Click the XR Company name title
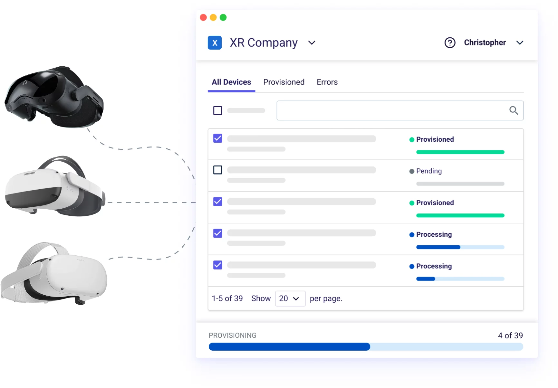Viewport: 558px width, 388px height. (264, 43)
